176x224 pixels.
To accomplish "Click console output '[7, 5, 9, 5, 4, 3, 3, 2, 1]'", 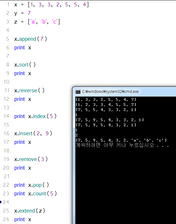I will click(110, 120).
